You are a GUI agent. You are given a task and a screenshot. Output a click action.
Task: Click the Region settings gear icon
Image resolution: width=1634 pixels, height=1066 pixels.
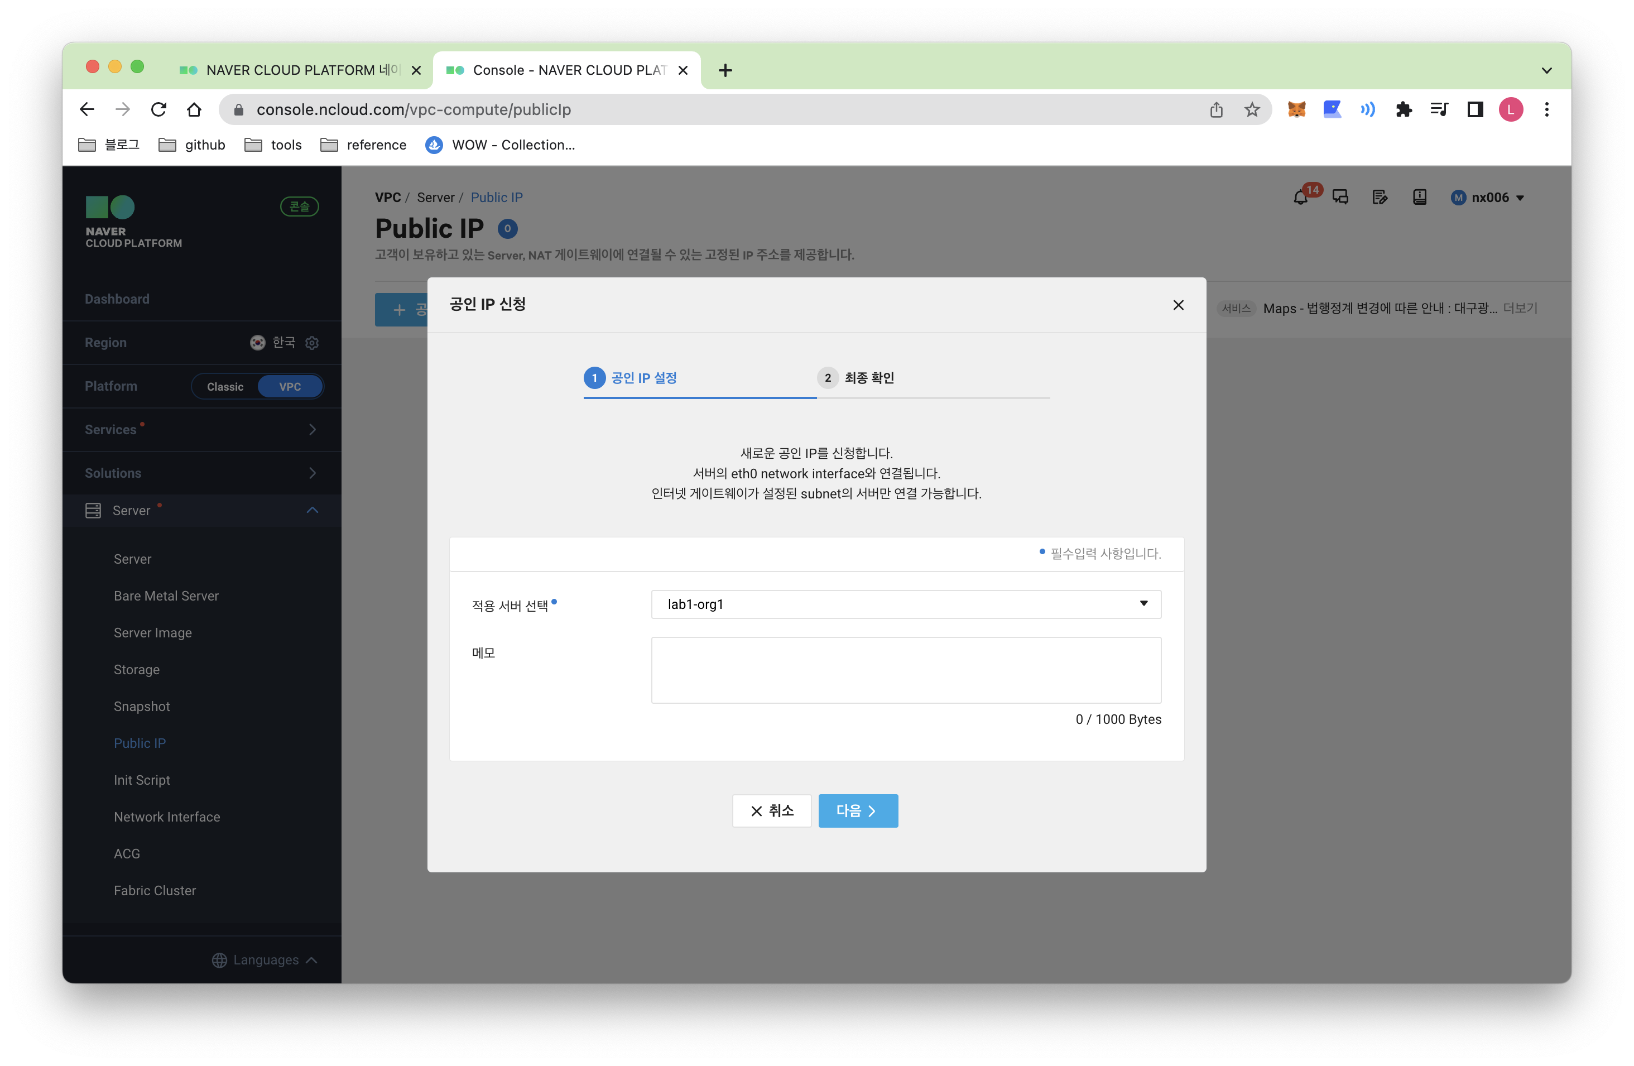(x=312, y=343)
